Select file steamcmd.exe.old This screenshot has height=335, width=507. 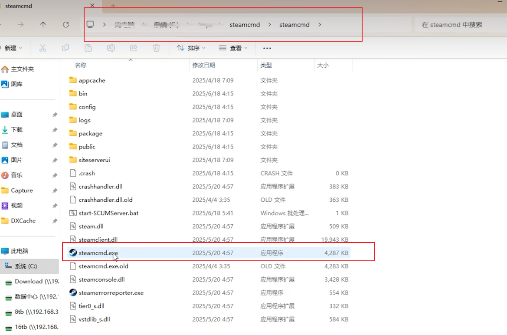209,266
